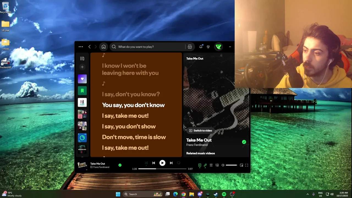
Task: Open Steam from the taskbar
Action: (216, 194)
